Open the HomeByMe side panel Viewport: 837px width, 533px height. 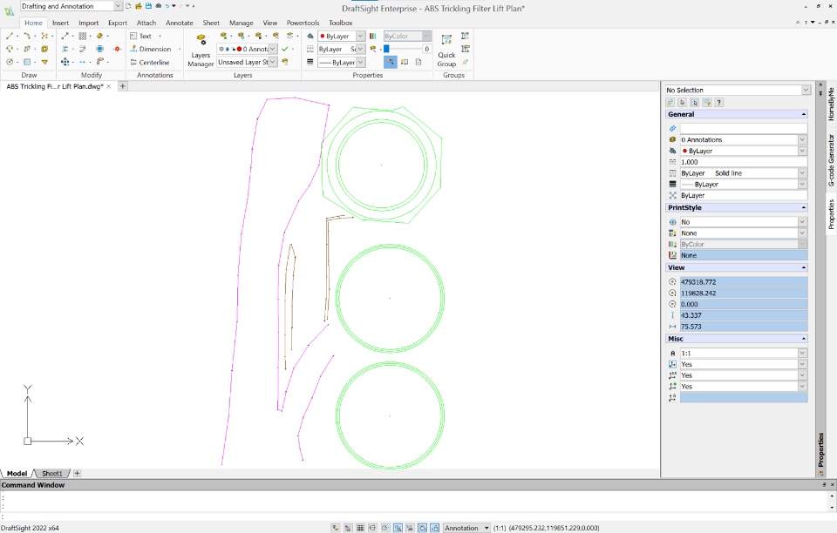[x=831, y=103]
